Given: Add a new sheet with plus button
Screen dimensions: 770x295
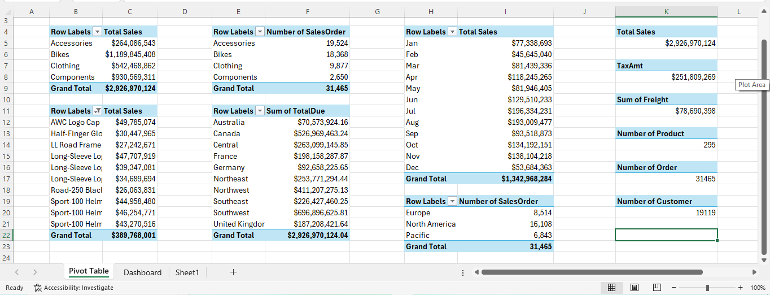Looking at the screenshot, I should 233,272.
